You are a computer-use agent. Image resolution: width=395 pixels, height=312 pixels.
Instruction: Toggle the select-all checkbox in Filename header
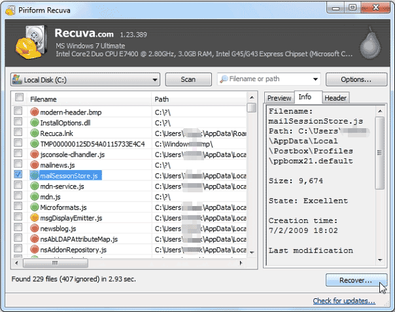[x=19, y=97]
